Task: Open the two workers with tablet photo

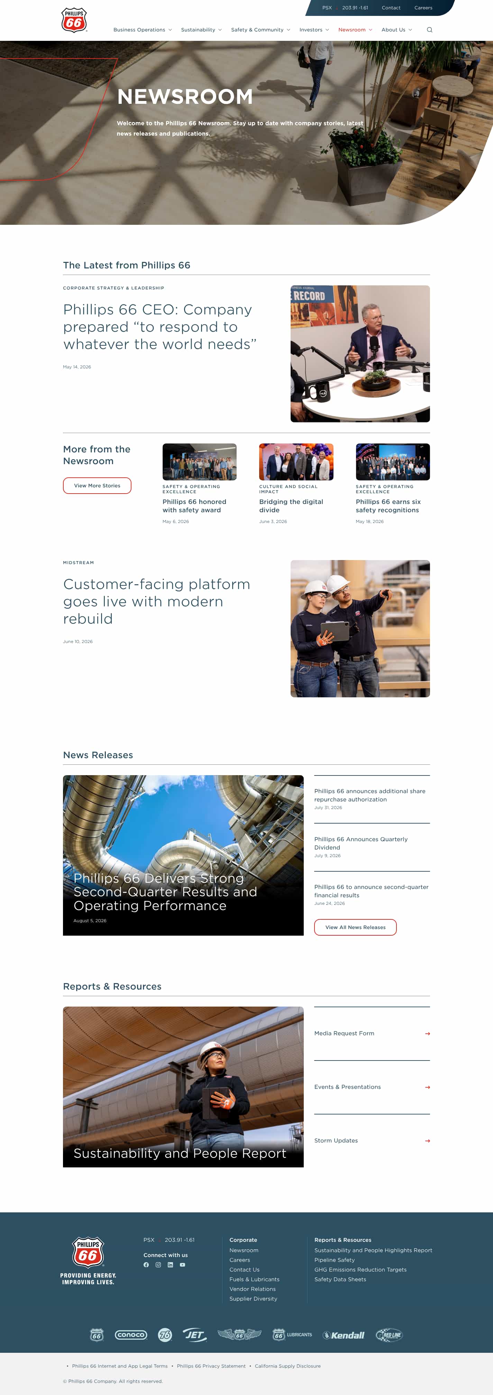Action: [360, 629]
